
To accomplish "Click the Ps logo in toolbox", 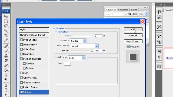I will [6, 11].
